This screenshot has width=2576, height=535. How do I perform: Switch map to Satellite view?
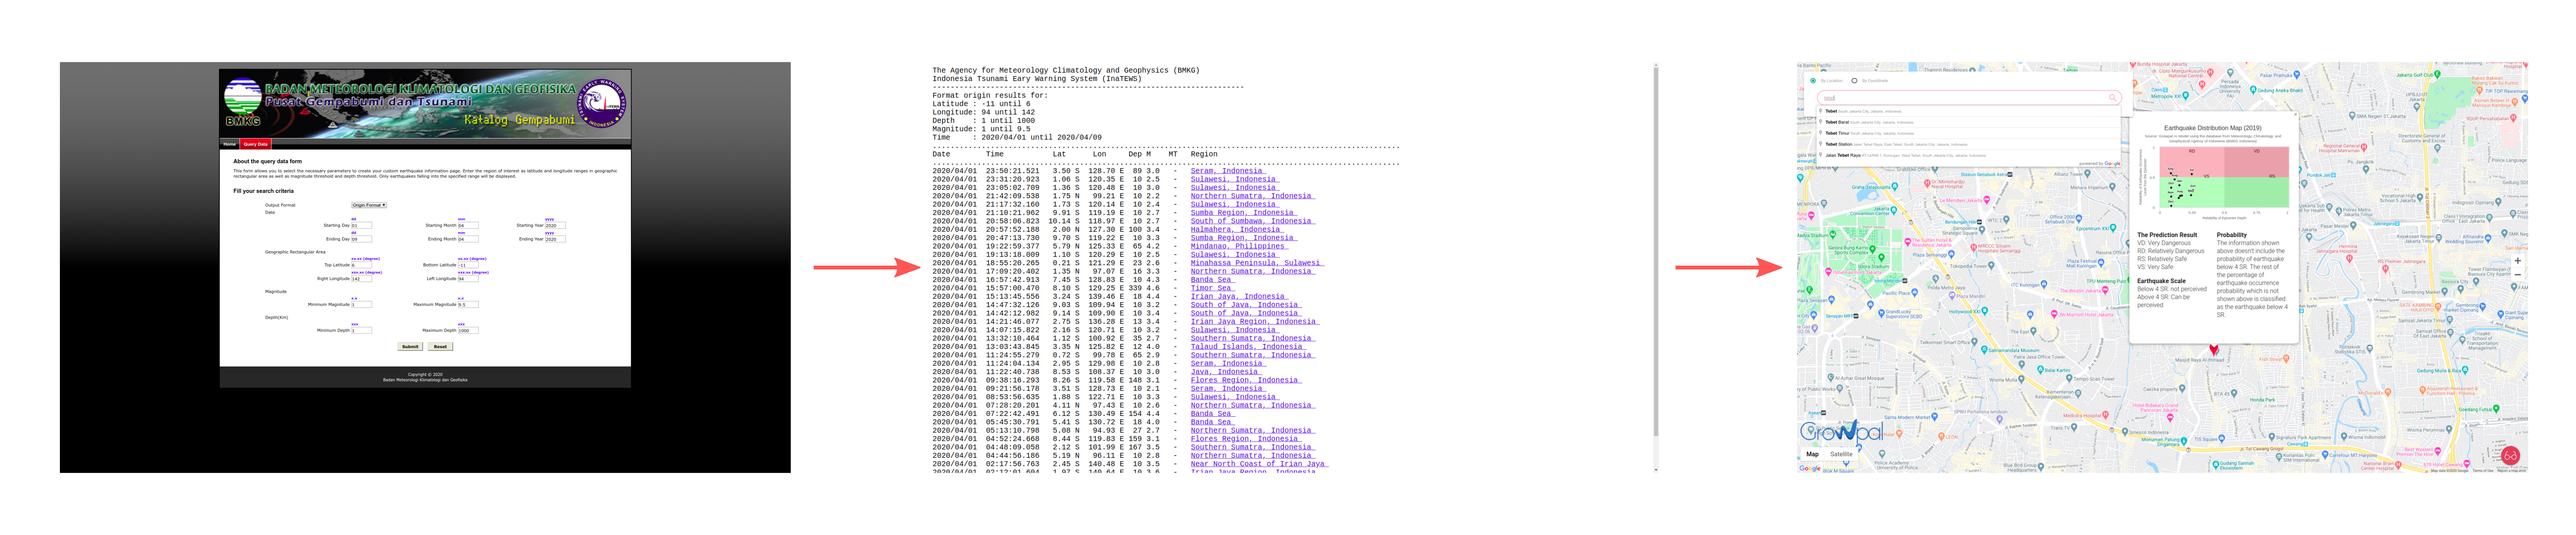pos(1841,454)
